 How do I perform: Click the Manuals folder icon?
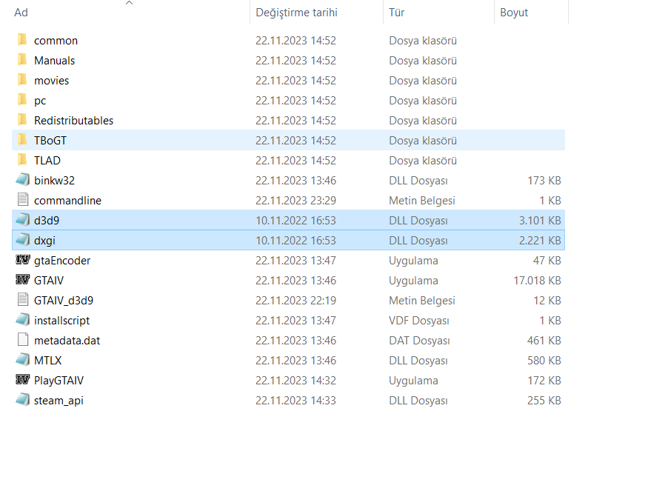22,60
